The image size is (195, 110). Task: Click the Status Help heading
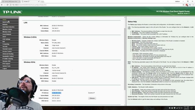tap(132, 22)
